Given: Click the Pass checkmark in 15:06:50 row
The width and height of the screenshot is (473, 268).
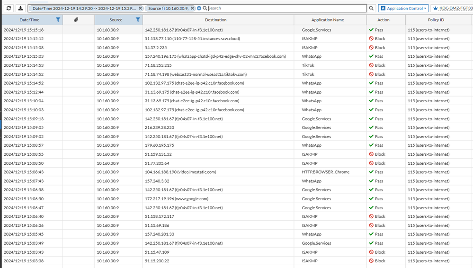Looking at the screenshot, I should click(x=371, y=198).
